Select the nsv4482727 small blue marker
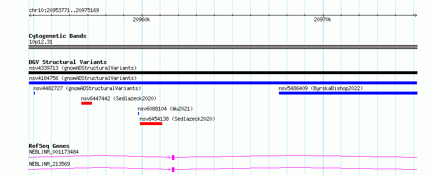This screenshot has height=175, width=431. (x=34, y=93)
